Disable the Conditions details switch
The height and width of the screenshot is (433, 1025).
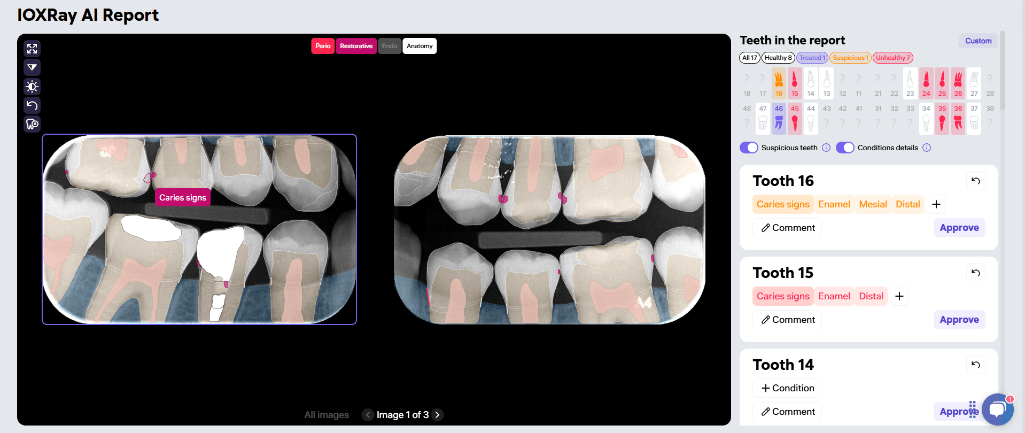pyautogui.click(x=845, y=148)
